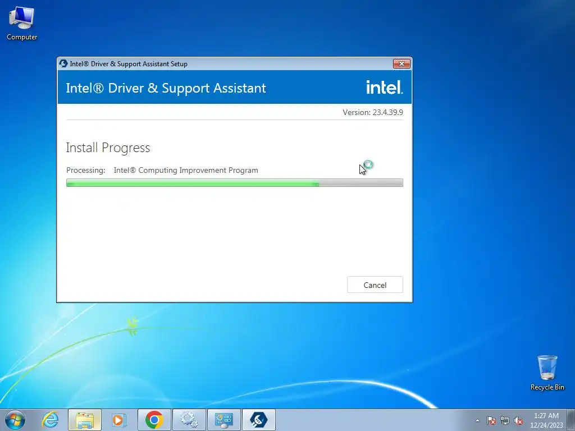Viewport: 575px width, 431px height.
Task: Open Action Center flag icon
Action: pos(491,420)
